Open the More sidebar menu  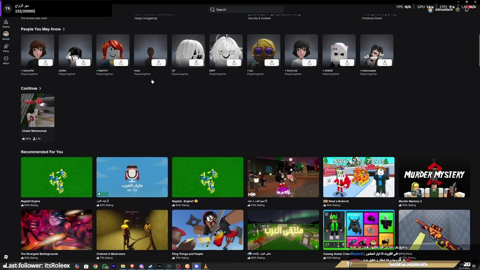click(x=6, y=60)
